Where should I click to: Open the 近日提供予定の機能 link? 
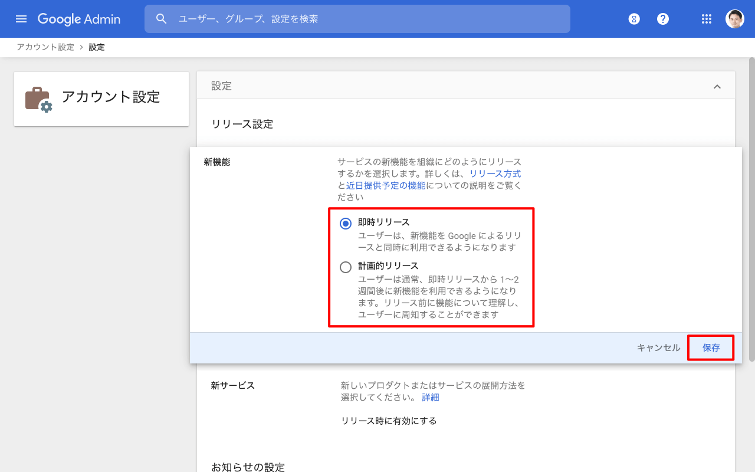385,185
